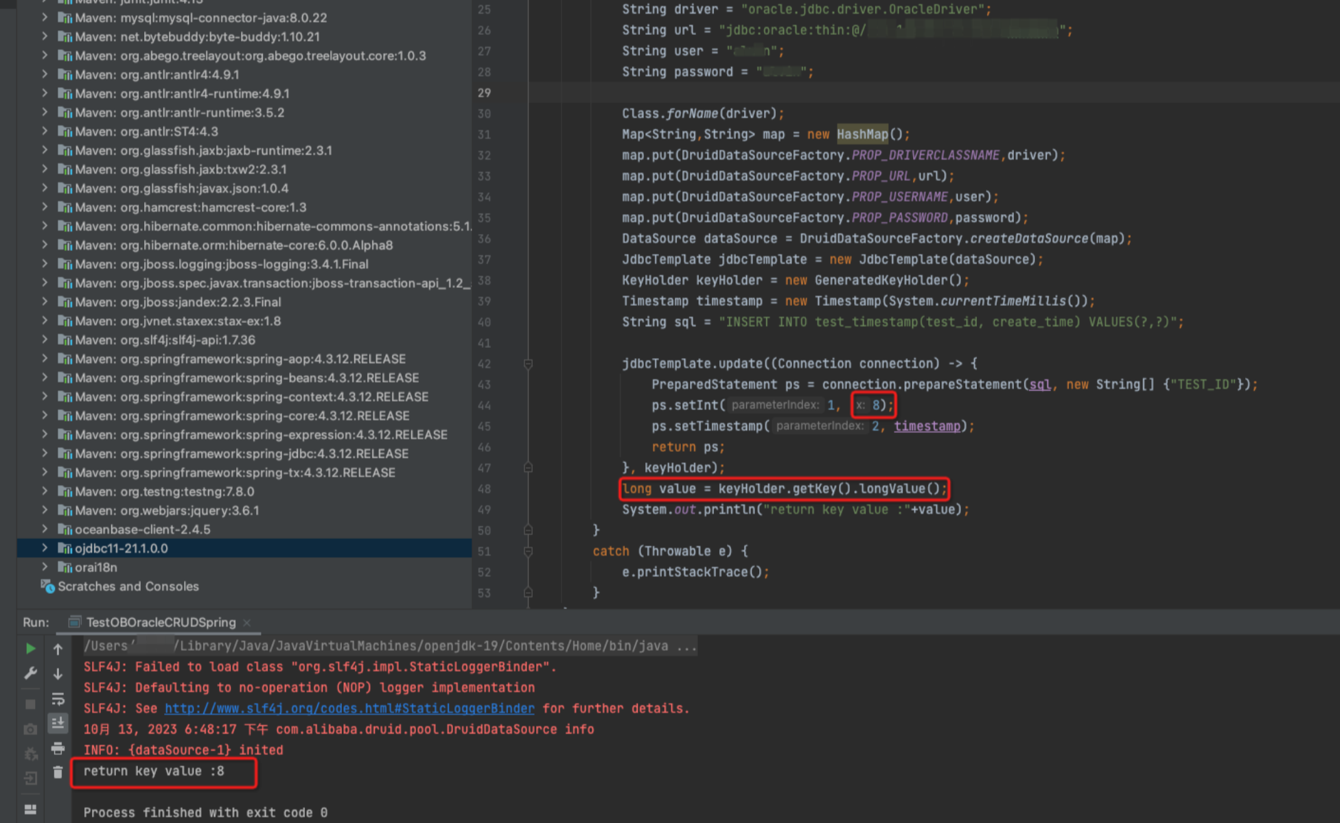Expand the ojdbc11-21.1.0.0 dependency node
The image size is (1340, 823).
click(44, 548)
